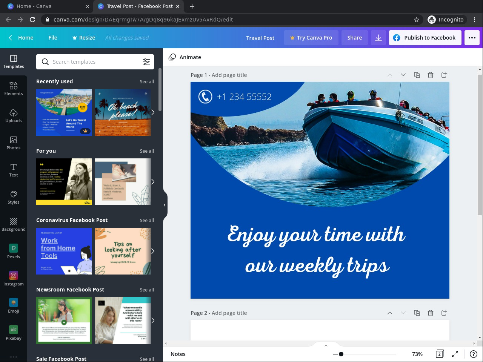The image size is (483, 362).
Task: Click the 73% zoom level
Action: (417, 354)
